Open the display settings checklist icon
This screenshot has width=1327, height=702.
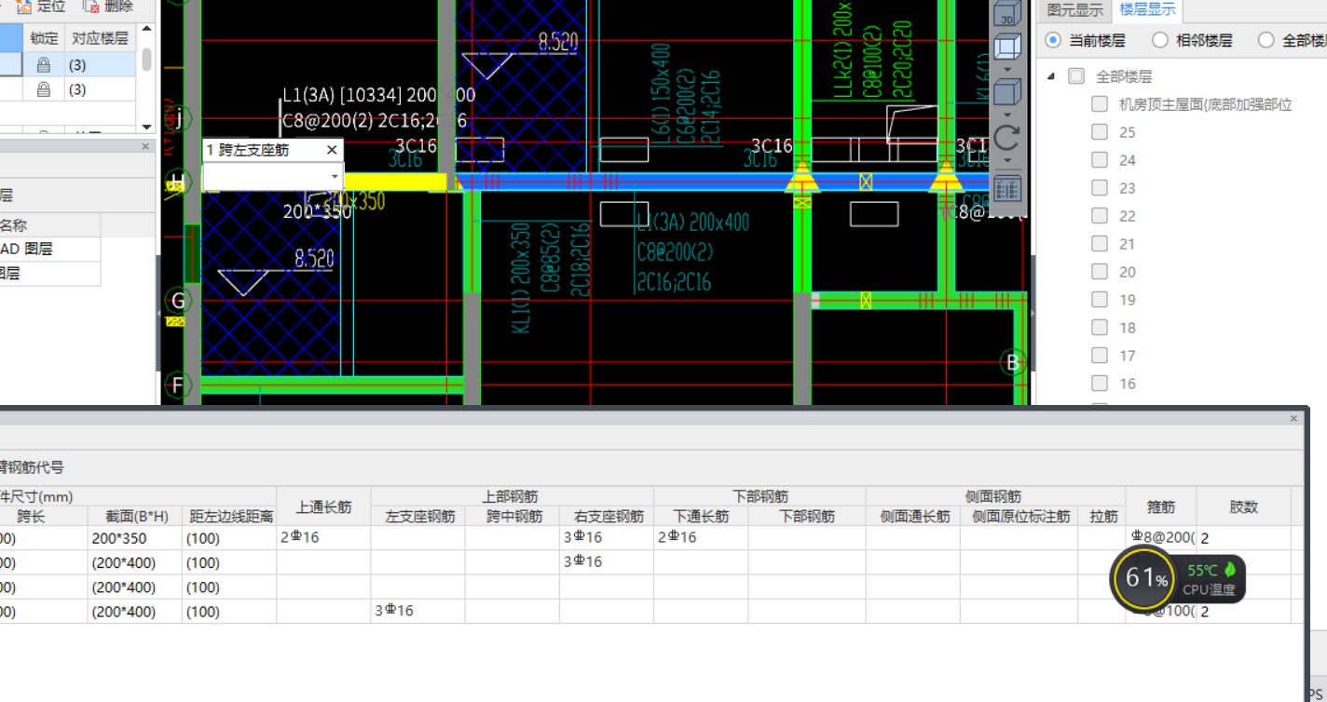tap(1006, 189)
